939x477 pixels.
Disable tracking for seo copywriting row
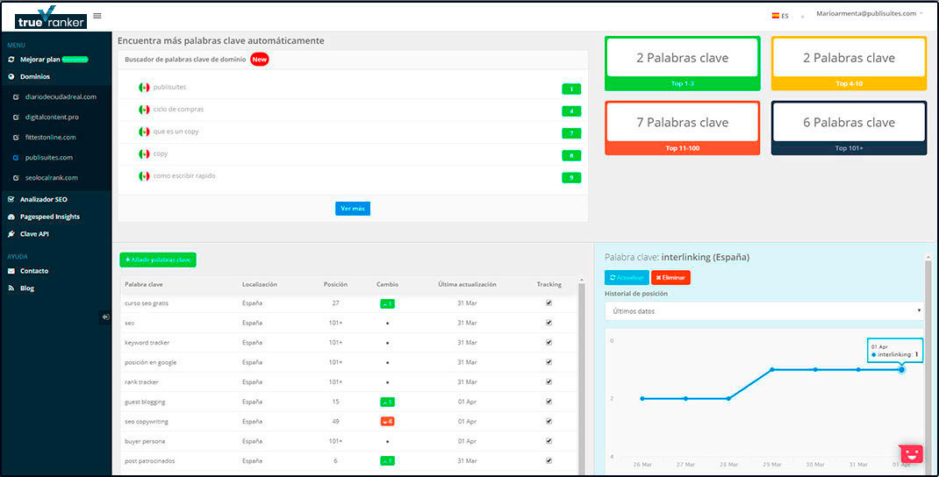[x=548, y=422]
